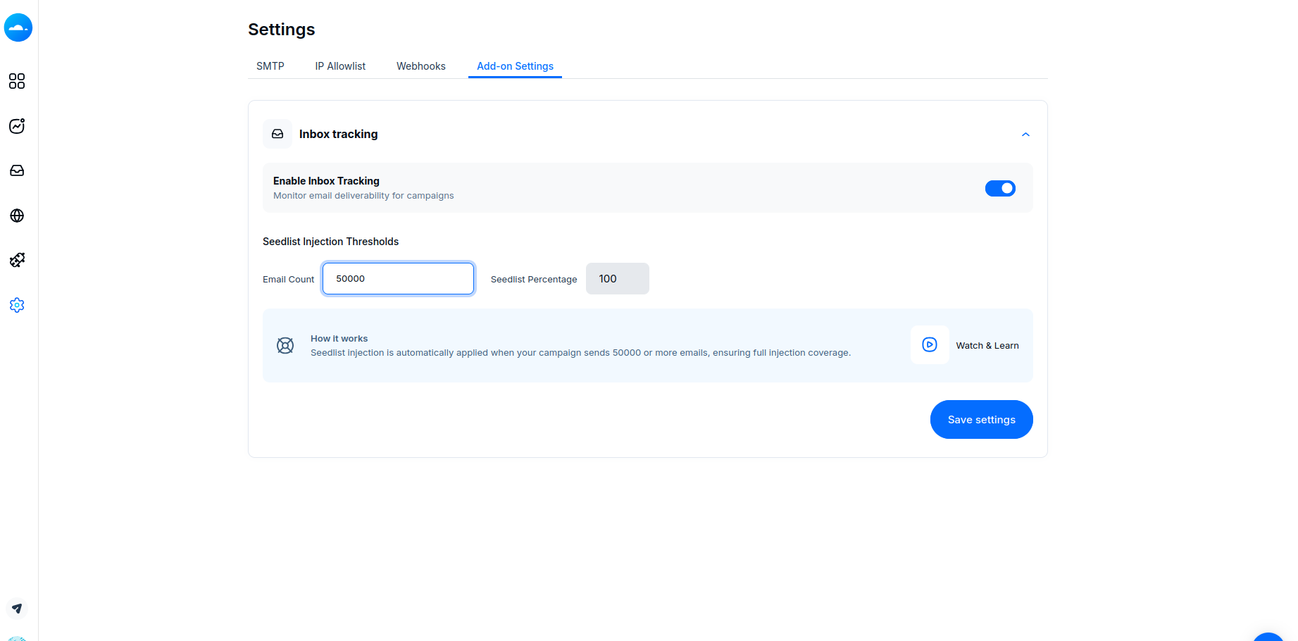Collapse the Inbox tracking panel chevron

(x=1025, y=135)
